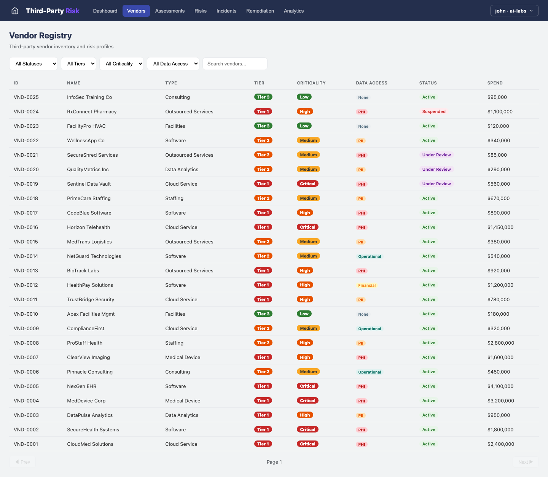Navigate to the Remediation section

tap(260, 11)
